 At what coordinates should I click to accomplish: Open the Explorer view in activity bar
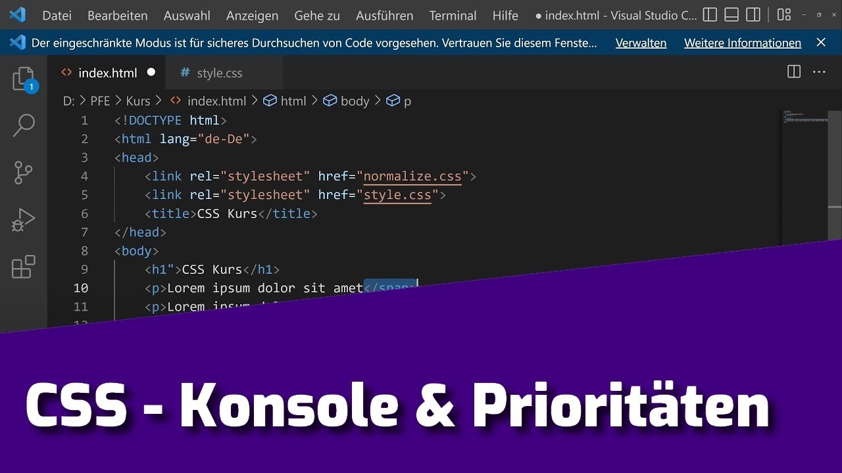(x=24, y=79)
